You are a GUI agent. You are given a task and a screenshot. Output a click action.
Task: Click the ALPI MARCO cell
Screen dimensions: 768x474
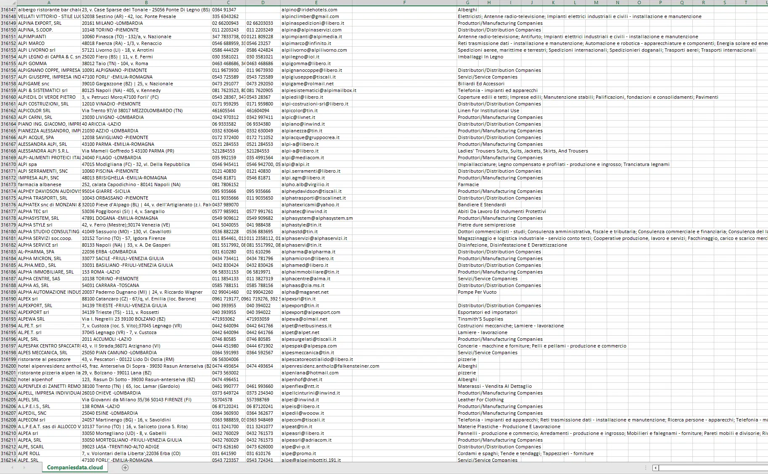click(x=49, y=43)
